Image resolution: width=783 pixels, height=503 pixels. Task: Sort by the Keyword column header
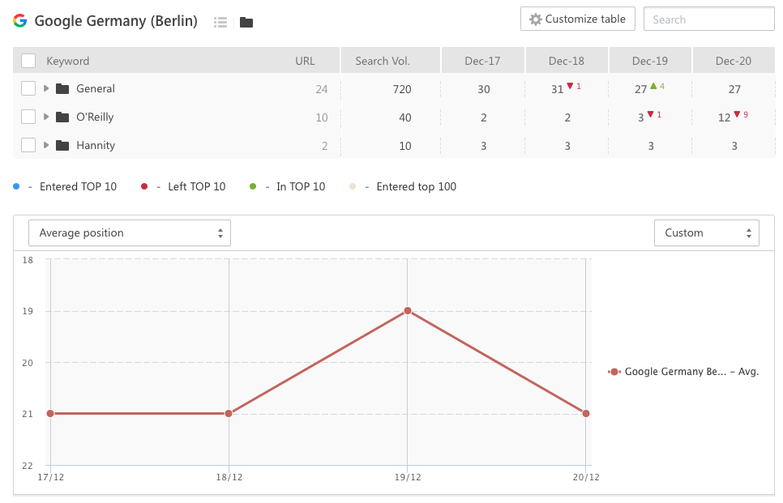68,61
